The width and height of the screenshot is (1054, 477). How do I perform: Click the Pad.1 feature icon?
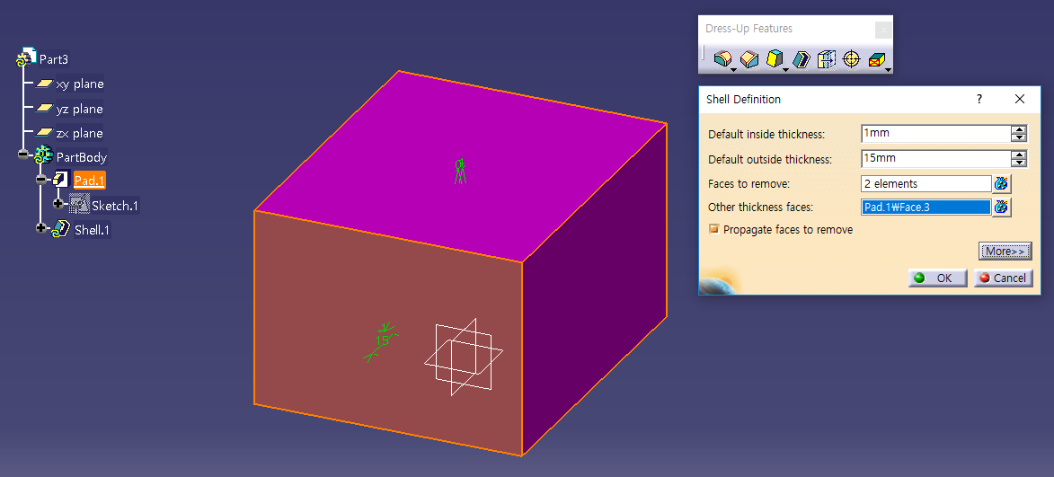60,180
